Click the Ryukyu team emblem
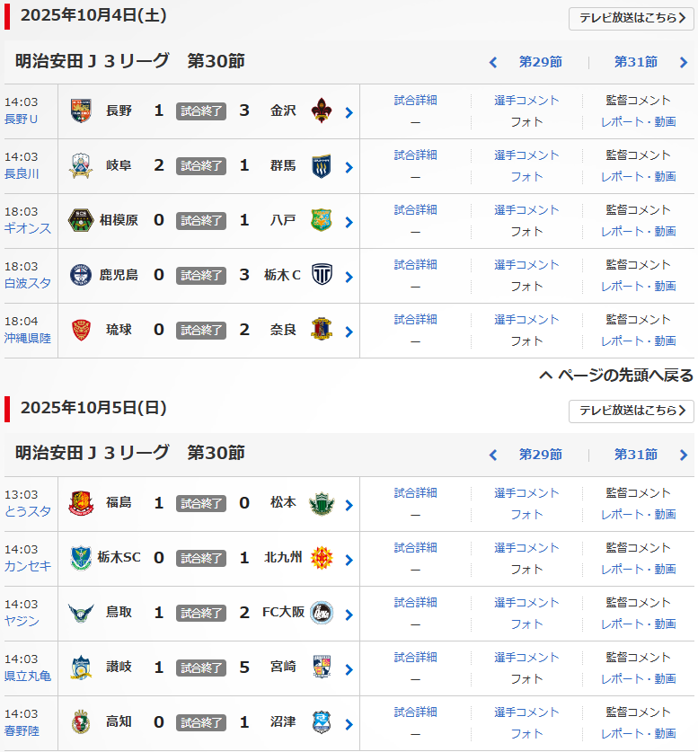The image size is (698, 752). click(81, 330)
